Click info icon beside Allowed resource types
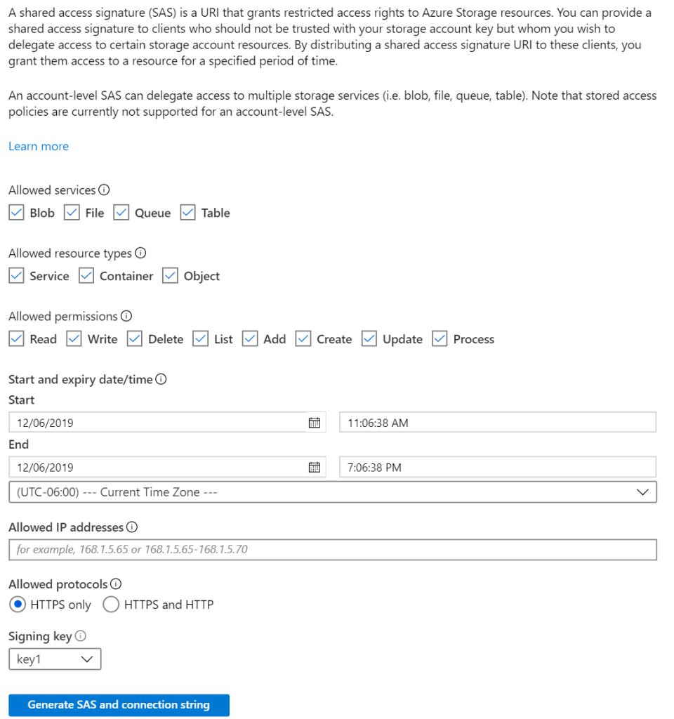 point(140,253)
